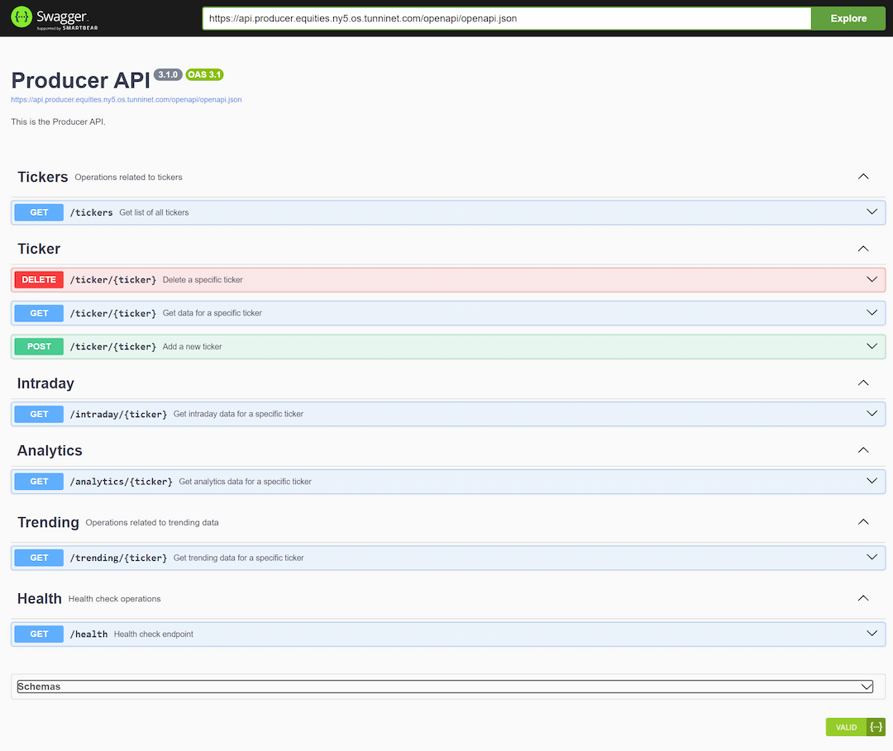The height and width of the screenshot is (751, 893).
Task: Click the GET badge for /ticker/{ticker}
Action: tap(39, 313)
